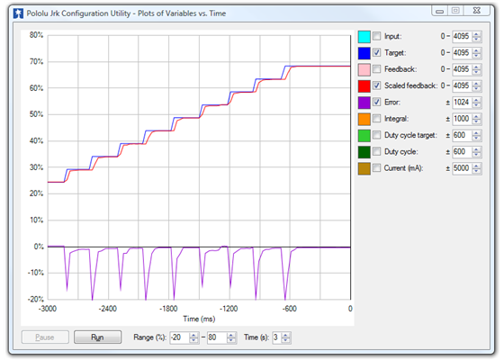
Task: Increase Duty cycle target range up arrow
Action: [476, 133]
